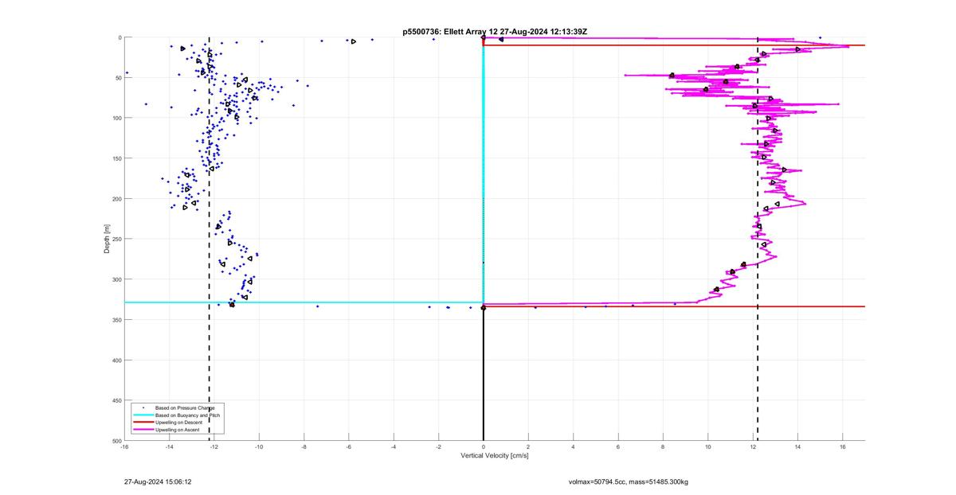Click the '400' depth tick label
Image resolution: width=956 pixels, height=495 pixels.
tap(116, 361)
